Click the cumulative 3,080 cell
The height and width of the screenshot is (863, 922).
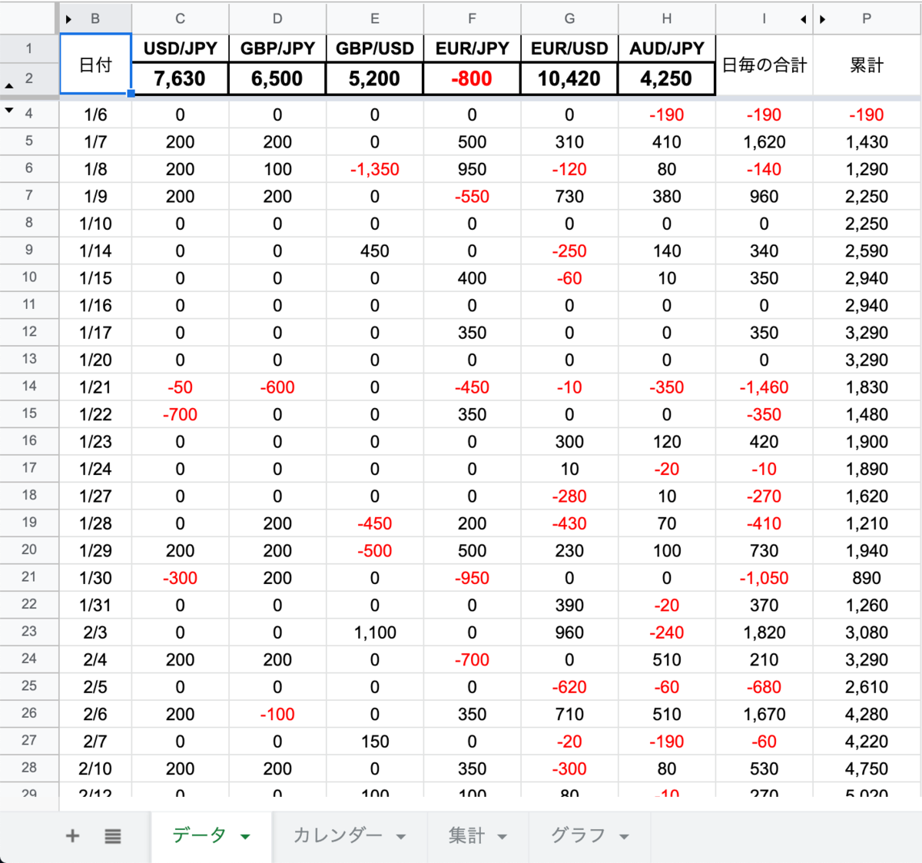click(x=867, y=632)
